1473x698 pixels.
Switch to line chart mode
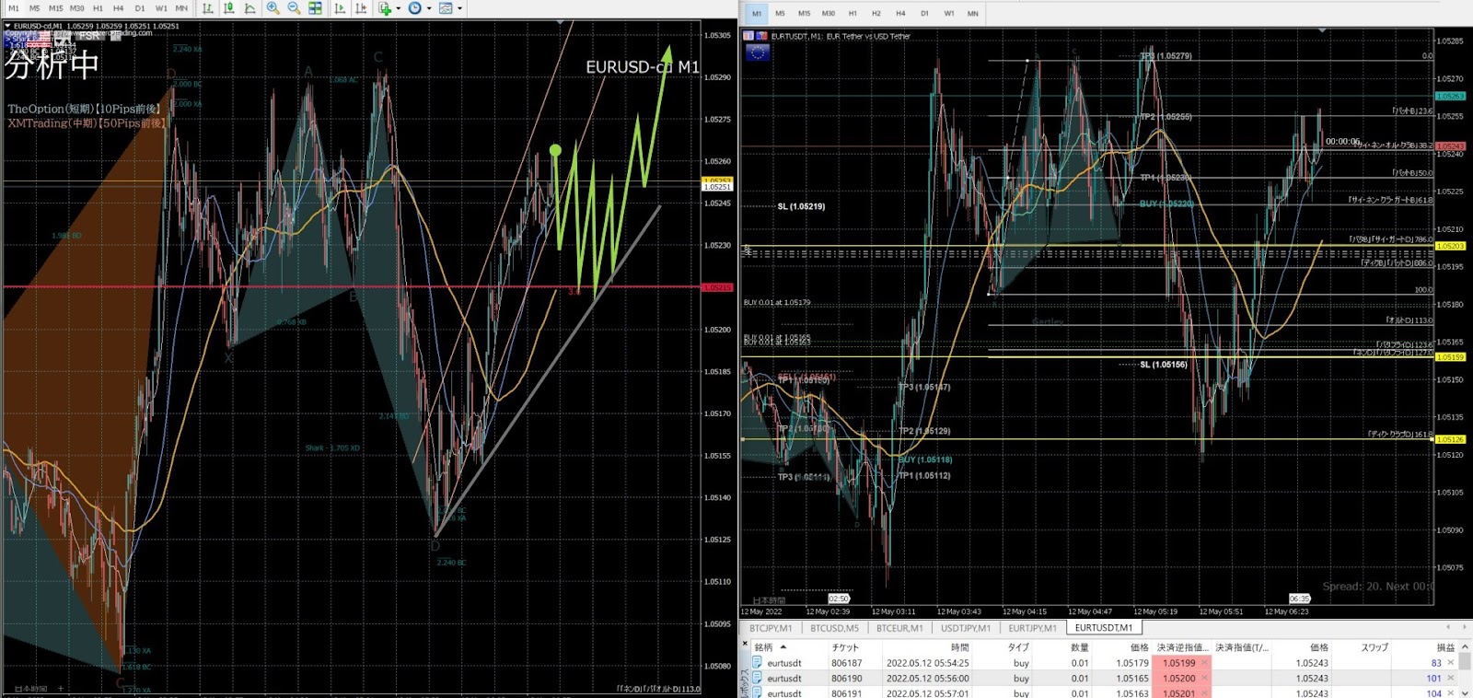pos(249,8)
